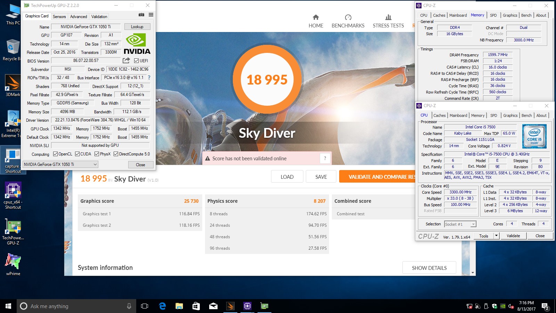
Task: Toggle the PhysX checkbox
Action: pyautogui.click(x=97, y=154)
